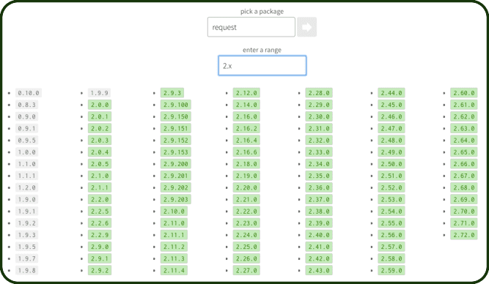Select version 2.12.0
This screenshot has width=489, height=284.
[x=246, y=93]
